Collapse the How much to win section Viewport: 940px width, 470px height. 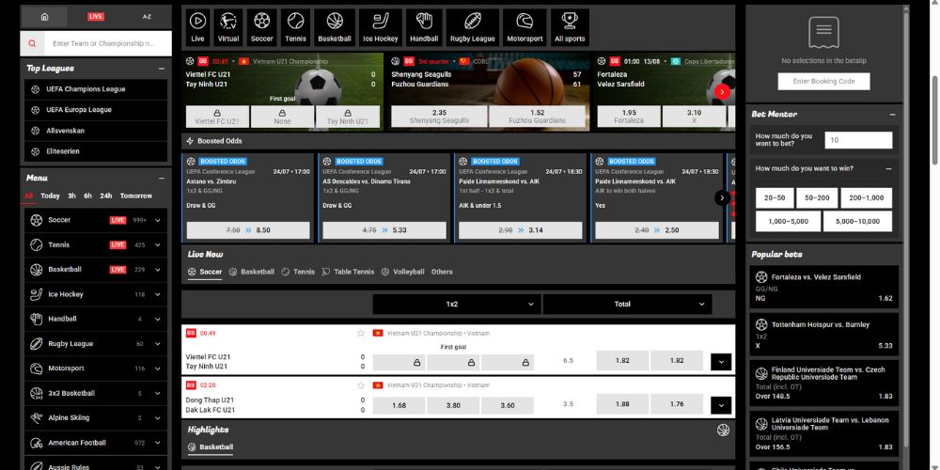(888, 169)
